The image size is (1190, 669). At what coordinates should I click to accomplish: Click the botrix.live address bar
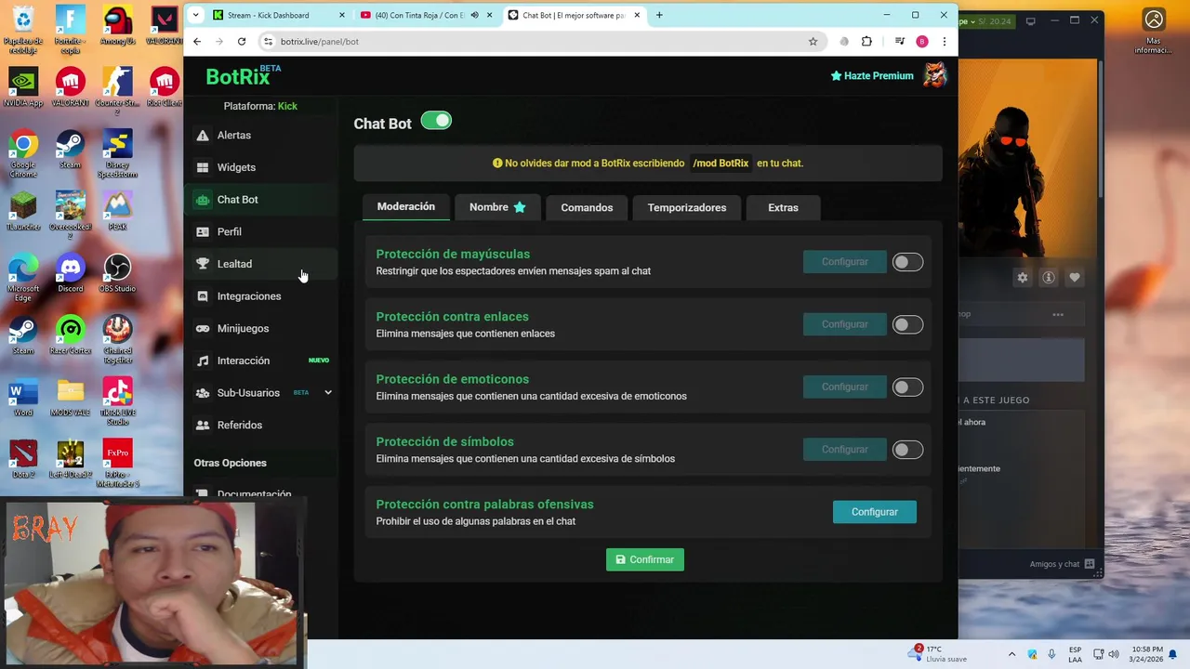(x=539, y=41)
